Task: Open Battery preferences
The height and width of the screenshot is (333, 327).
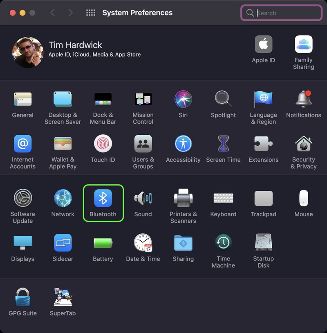Action: pyautogui.click(x=103, y=243)
